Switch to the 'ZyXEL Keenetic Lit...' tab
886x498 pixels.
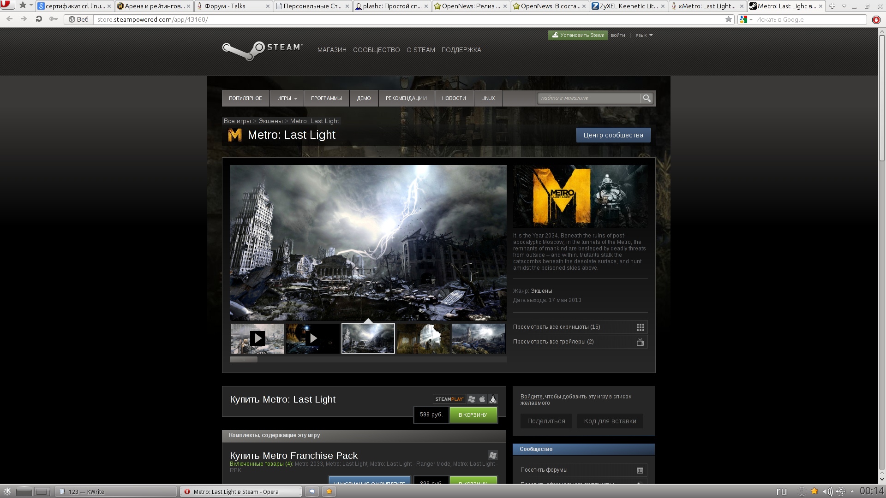click(629, 6)
